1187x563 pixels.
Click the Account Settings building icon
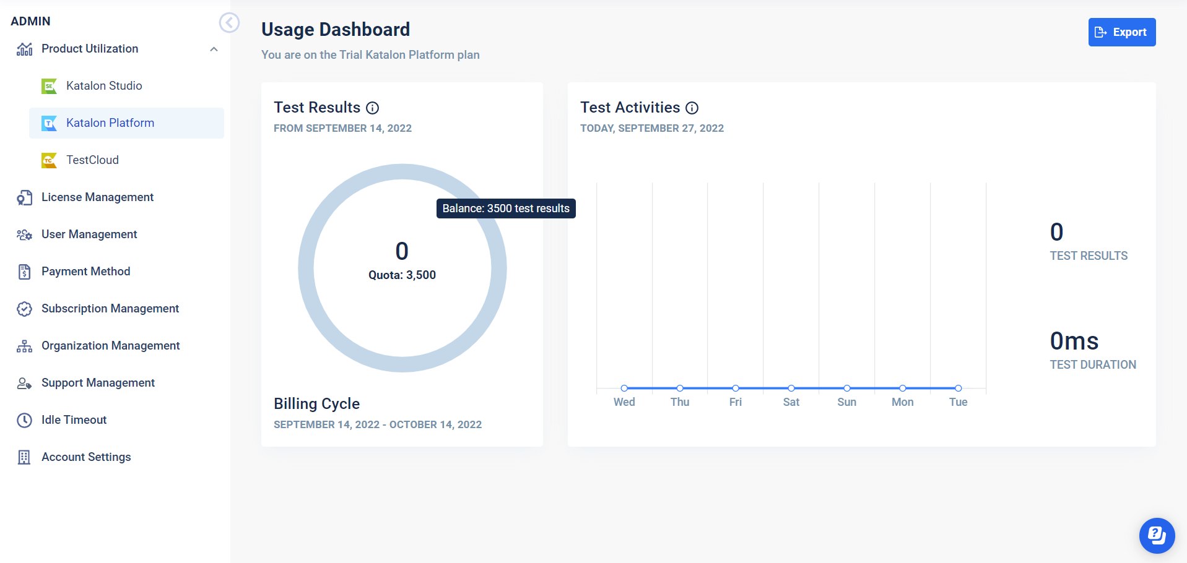(x=24, y=457)
